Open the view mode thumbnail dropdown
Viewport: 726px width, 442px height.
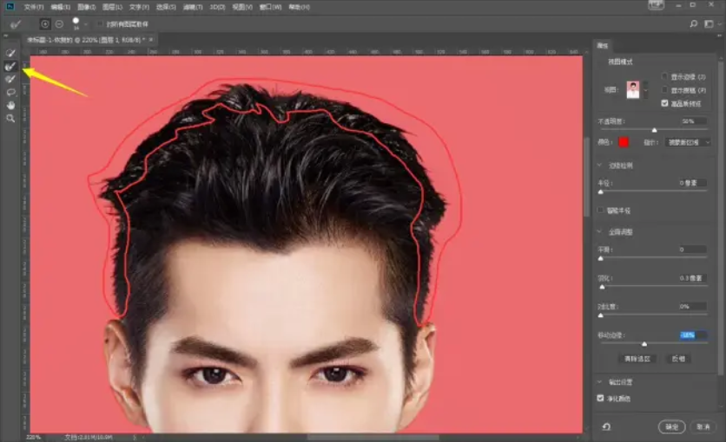click(646, 89)
